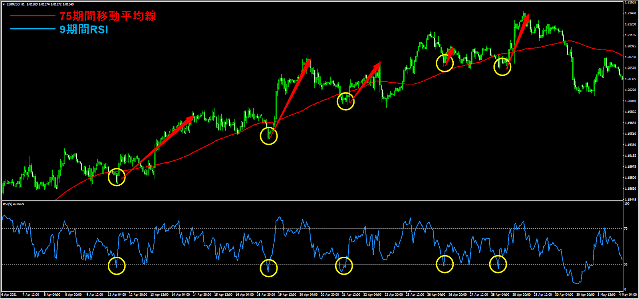639x299 pixels.
Task: Click the 4 May 04:00 time label
Action: (627, 295)
